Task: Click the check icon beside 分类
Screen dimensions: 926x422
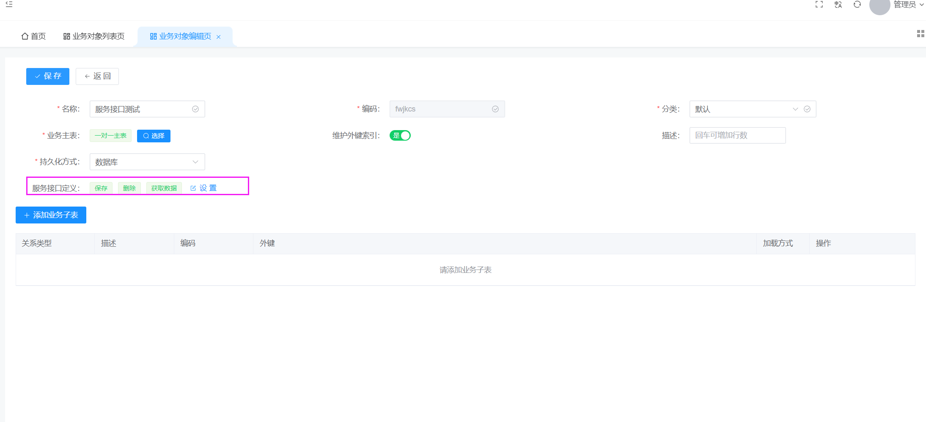Action: (807, 109)
